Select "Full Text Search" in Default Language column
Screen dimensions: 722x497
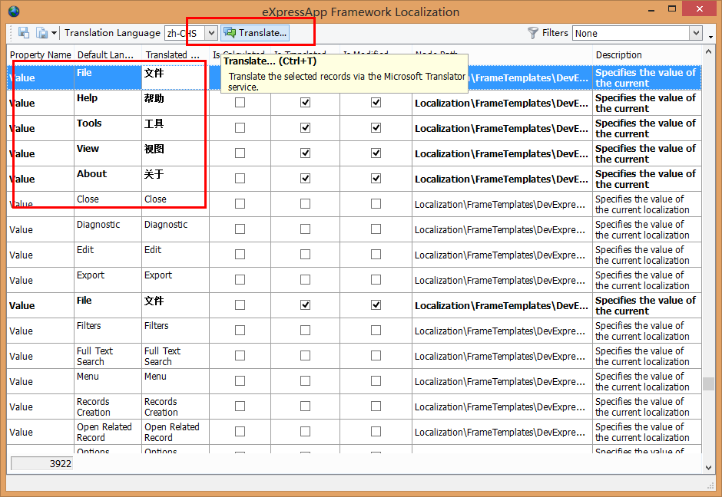coord(108,356)
